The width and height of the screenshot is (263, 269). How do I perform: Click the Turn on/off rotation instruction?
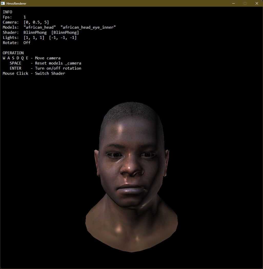click(45, 68)
